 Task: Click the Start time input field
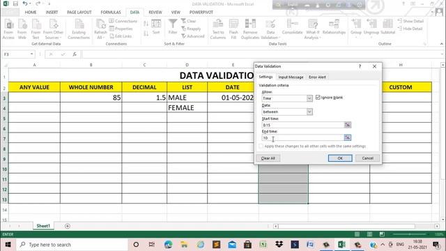pyautogui.click(x=303, y=125)
